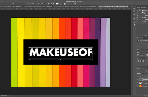This screenshot has height=97, width=148.
Task: Cancel current text edits
Action: 68,4
